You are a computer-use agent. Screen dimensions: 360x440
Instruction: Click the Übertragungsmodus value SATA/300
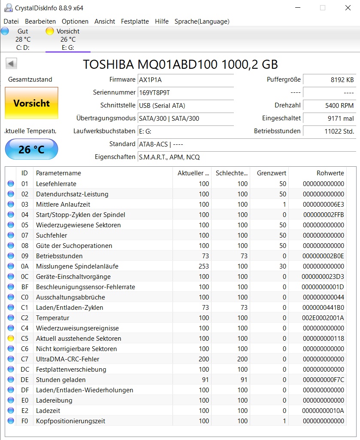tap(186, 119)
